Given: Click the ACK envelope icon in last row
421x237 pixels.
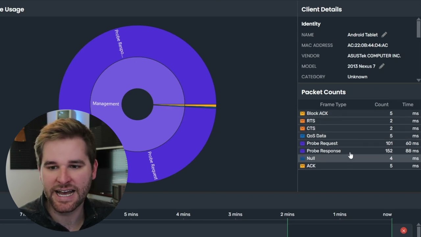Looking at the screenshot, I should [302, 166].
